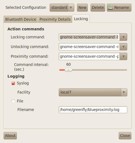Click the Delete configuration button
Viewport: 135px width, 143px height.
(x=98, y=7)
